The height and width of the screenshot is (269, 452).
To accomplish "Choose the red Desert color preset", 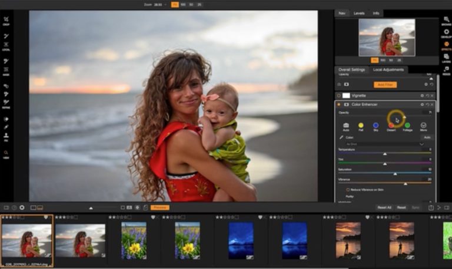I will coord(391,127).
